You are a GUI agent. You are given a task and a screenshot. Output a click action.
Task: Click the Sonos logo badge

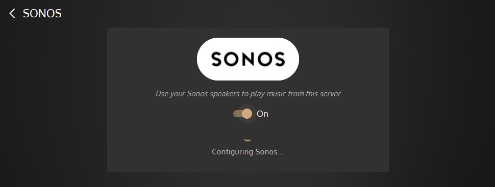coord(248,59)
